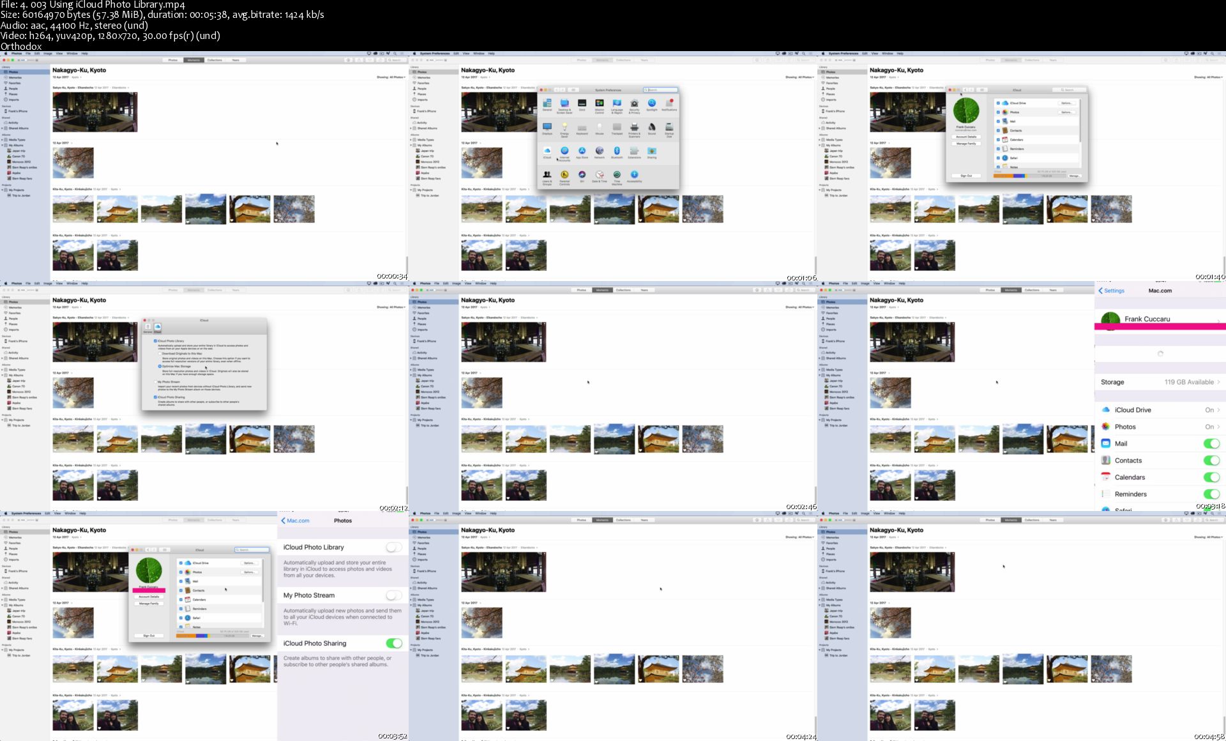This screenshot has height=741, width=1226.
Task: Open the Trackpad preferences icon
Action: (617, 128)
